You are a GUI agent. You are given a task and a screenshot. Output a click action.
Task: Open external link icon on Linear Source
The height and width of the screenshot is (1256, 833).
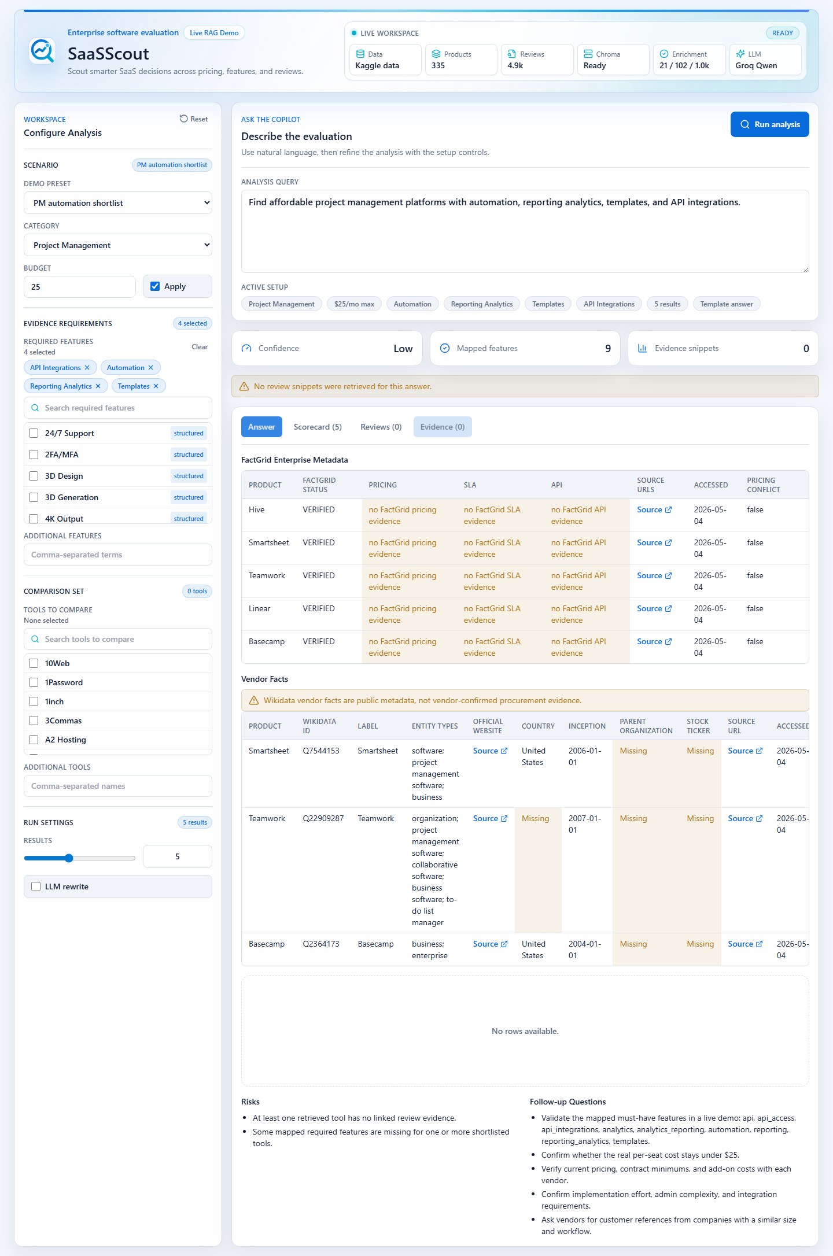coord(669,609)
